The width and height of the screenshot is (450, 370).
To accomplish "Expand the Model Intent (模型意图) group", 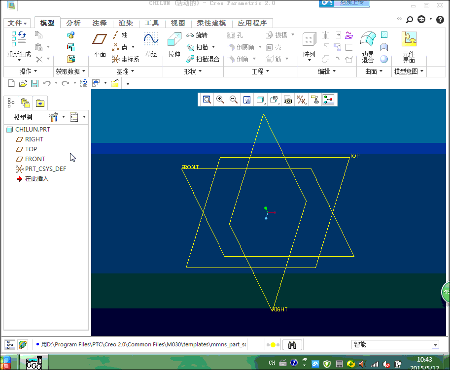I will pos(409,71).
